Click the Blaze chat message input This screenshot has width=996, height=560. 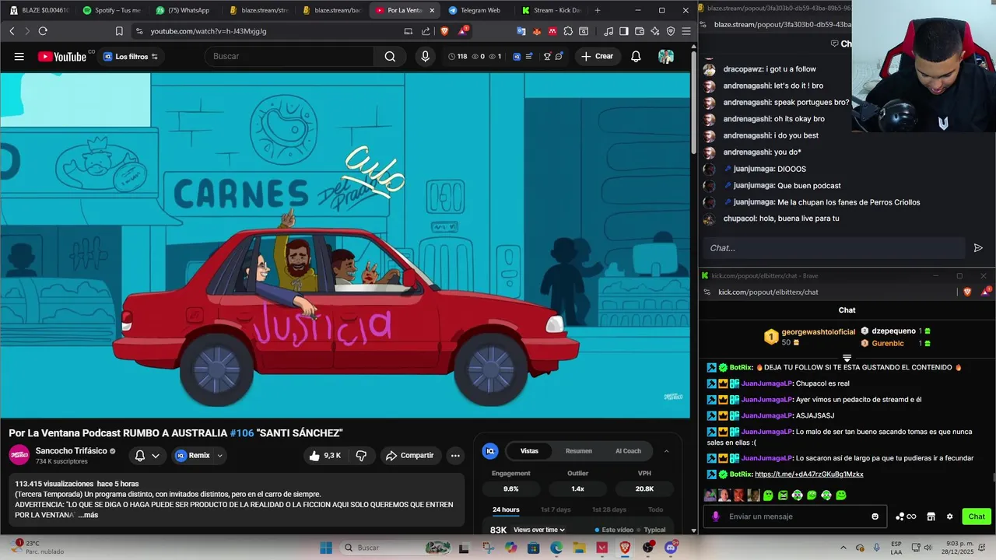click(x=833, y=248)
